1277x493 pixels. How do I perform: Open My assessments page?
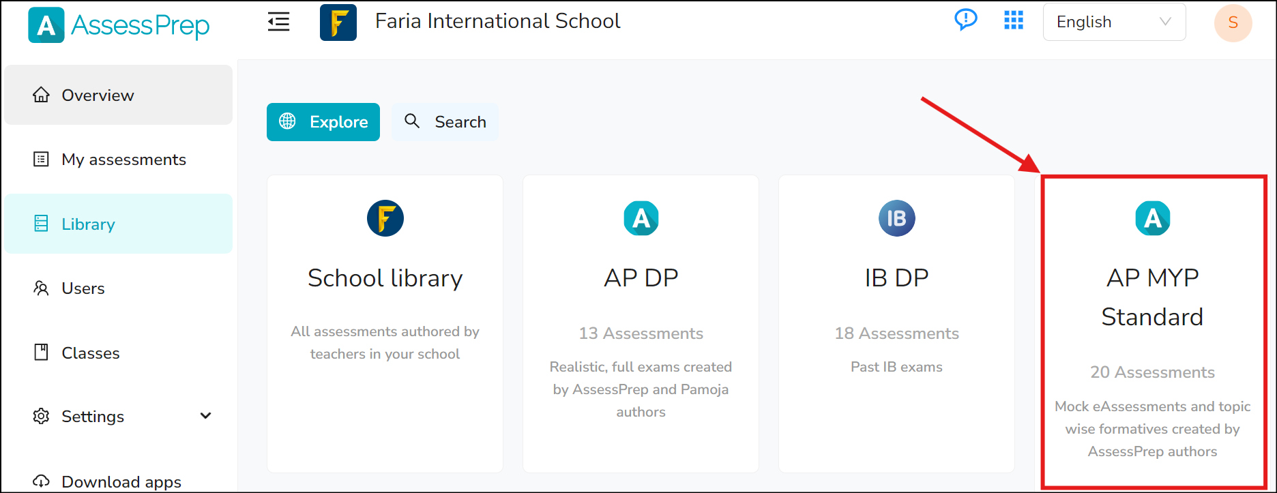pos(118,159)
